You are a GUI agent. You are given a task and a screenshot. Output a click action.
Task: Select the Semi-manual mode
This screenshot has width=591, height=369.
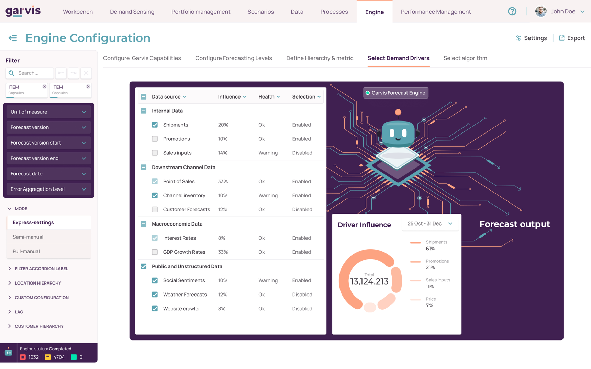pos(49,237)
